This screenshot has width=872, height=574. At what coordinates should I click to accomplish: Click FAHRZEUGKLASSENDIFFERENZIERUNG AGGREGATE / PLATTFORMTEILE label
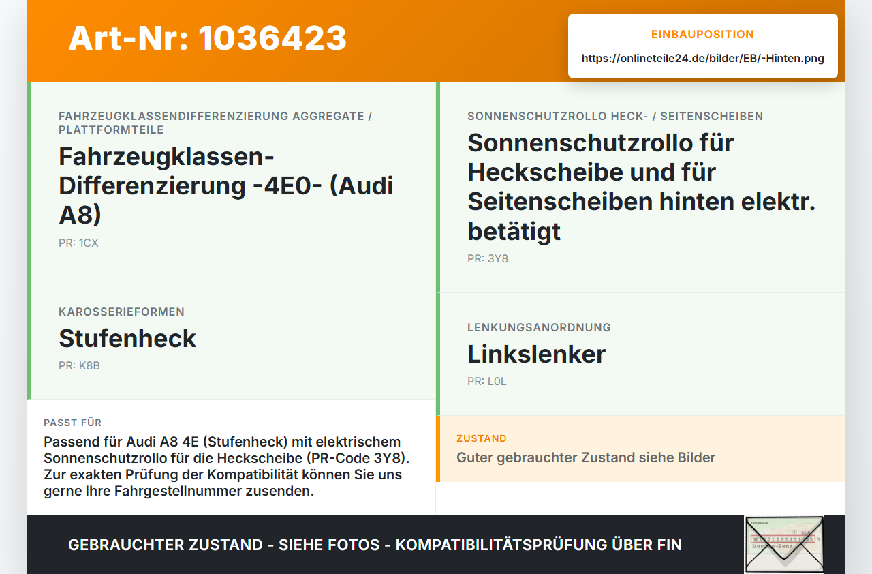(x=215, y=123)
